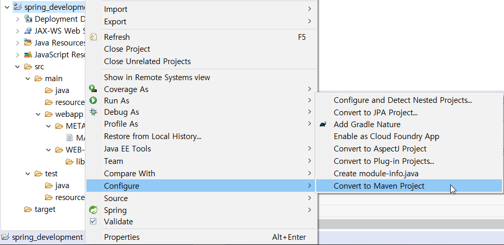
Task: Click the Debug As bug icon
Action: (x=93, y=112)
